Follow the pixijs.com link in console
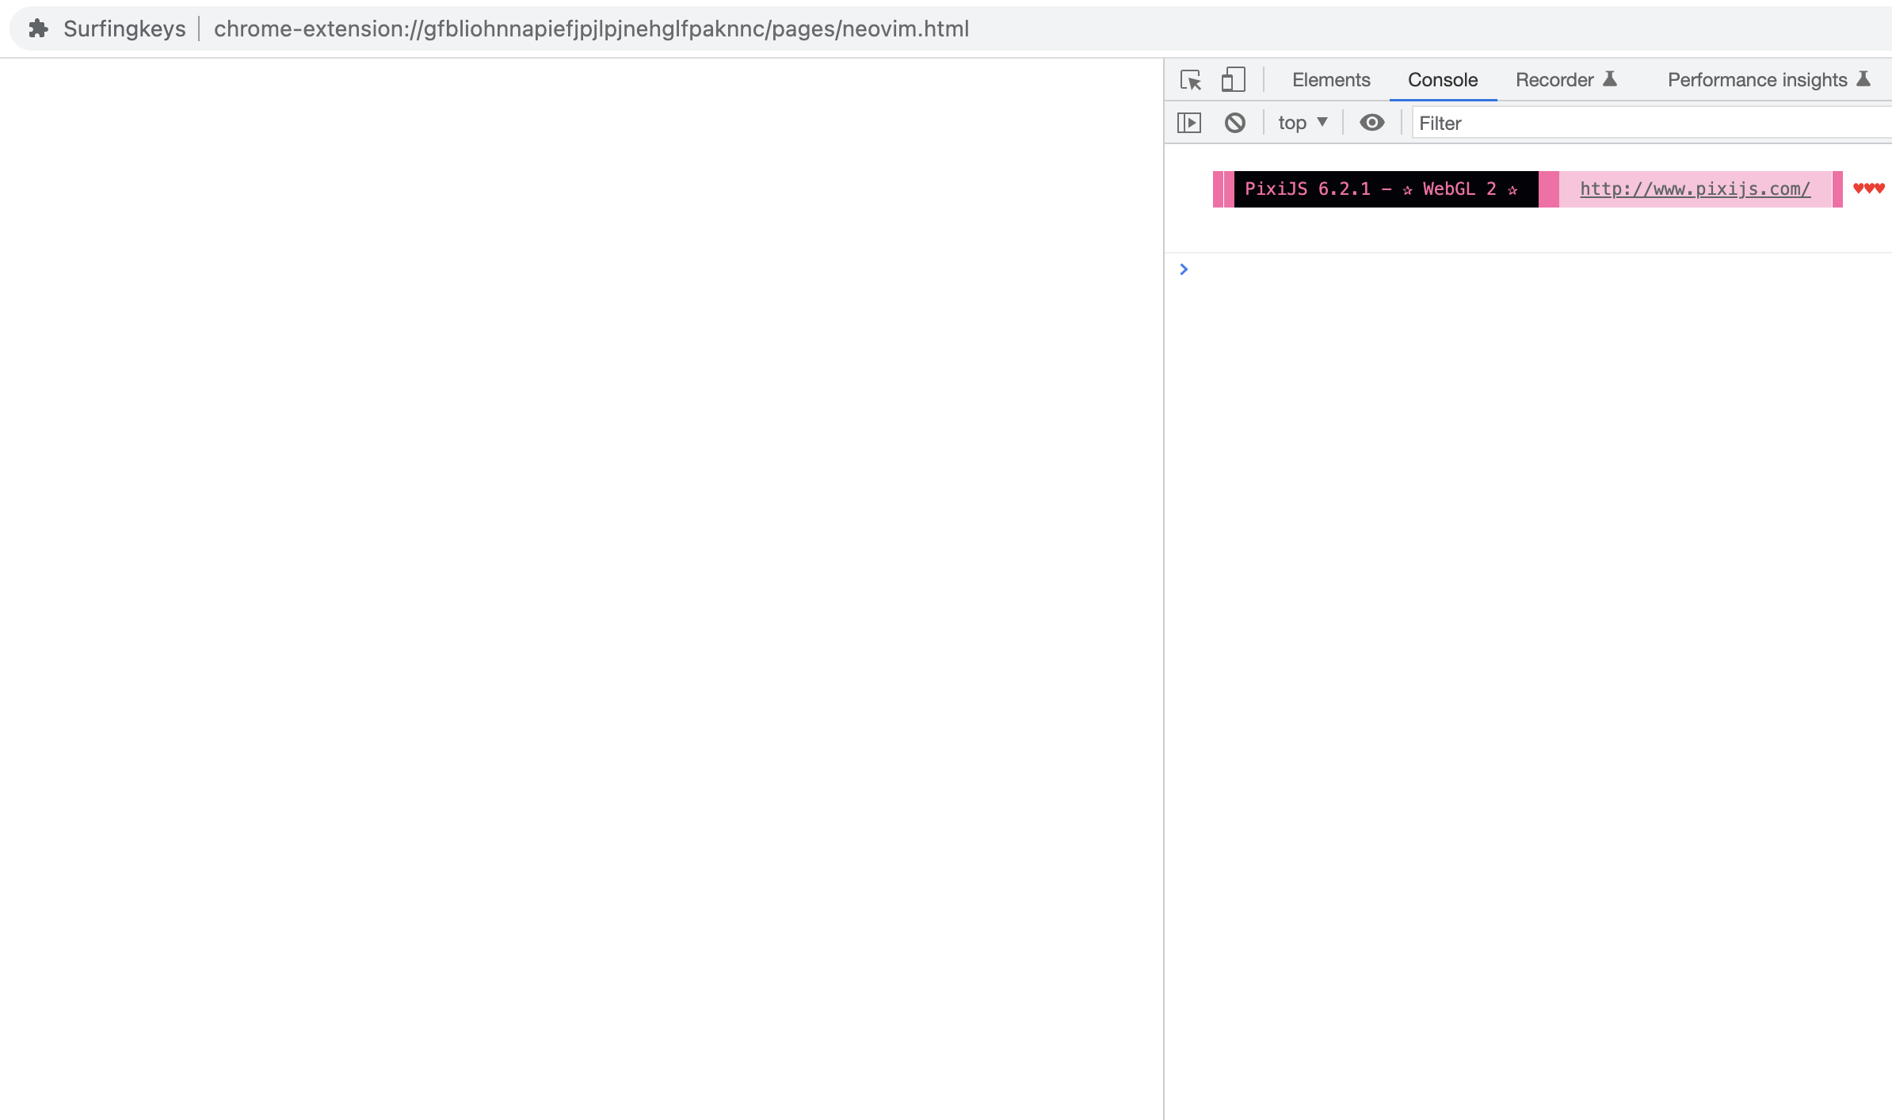The width and height of the screenshot is (1892, 1120). [x=1694, y=189]
